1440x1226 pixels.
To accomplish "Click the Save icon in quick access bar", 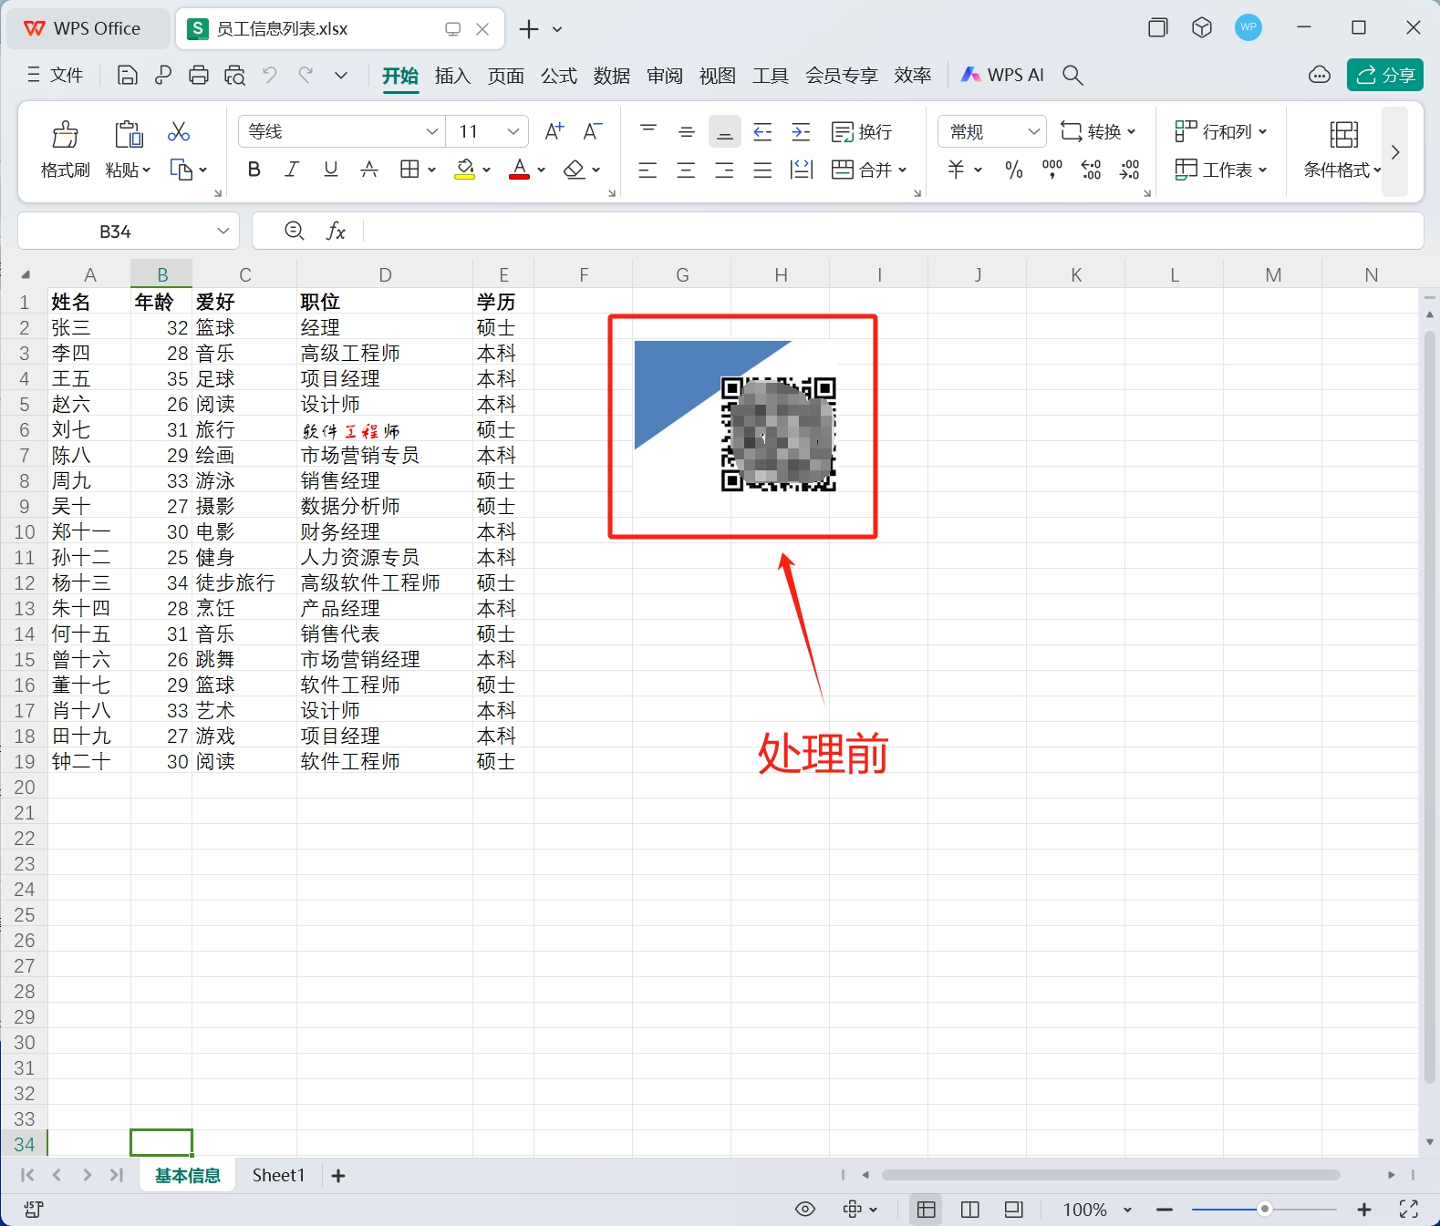I will 128,76.
